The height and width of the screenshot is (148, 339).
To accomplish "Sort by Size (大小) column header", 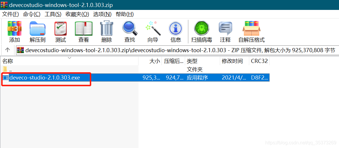I will pos(150,61).
